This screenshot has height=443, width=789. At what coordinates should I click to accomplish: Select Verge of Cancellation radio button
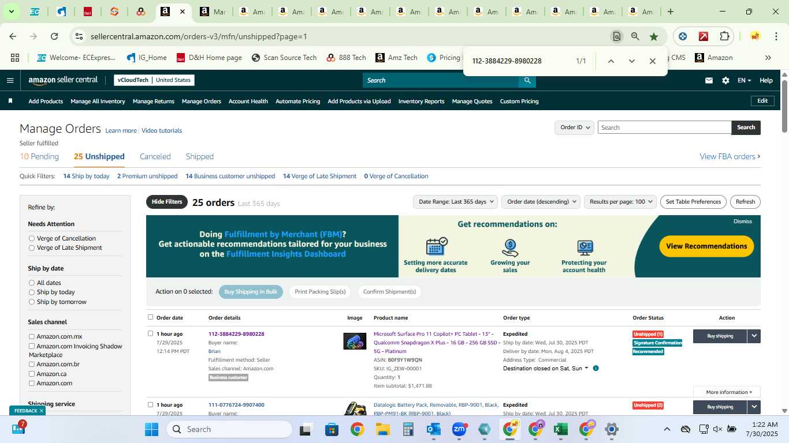pyautogui.click(x=32, y=238)
